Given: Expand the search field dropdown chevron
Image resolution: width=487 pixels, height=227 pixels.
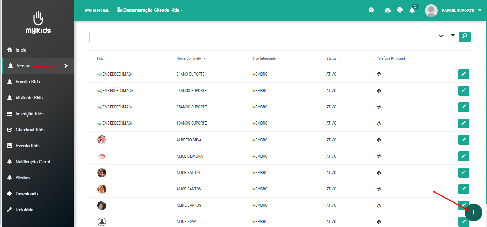Looking at the screenshot, I should click(441, 36).
